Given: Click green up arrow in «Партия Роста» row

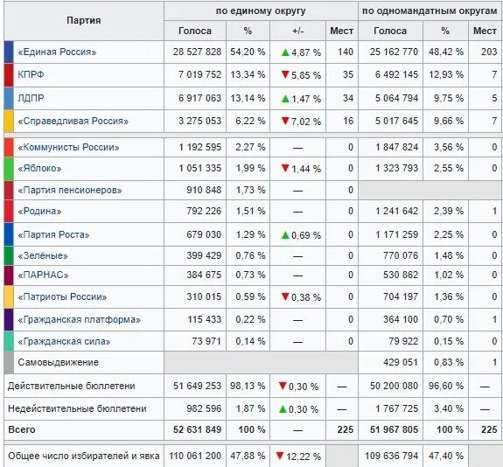Looking at the screenshot, I should (x=285, y=235).
